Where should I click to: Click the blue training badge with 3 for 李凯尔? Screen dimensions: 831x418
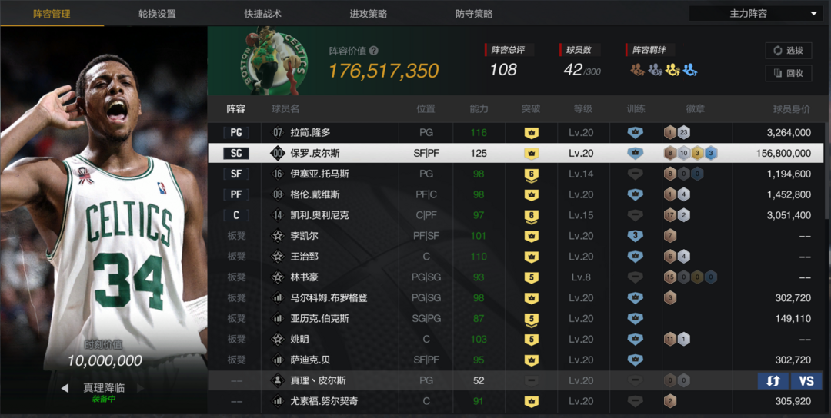click(635, 236)
